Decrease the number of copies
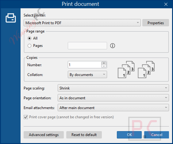This screenshot has height=144, width=173. [x=104, y=66]
